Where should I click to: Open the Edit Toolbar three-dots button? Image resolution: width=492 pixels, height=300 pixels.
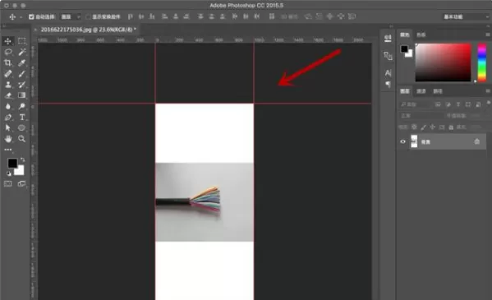coord(8,150)
